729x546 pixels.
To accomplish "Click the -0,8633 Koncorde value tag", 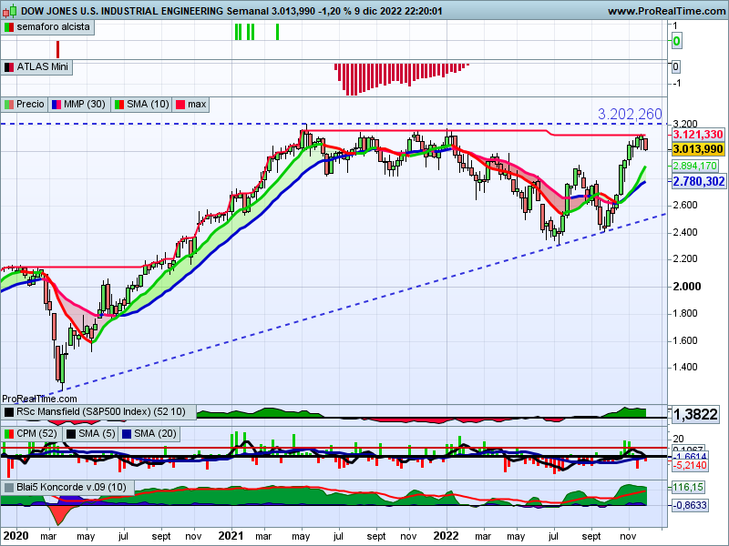I will pos(690,505).
